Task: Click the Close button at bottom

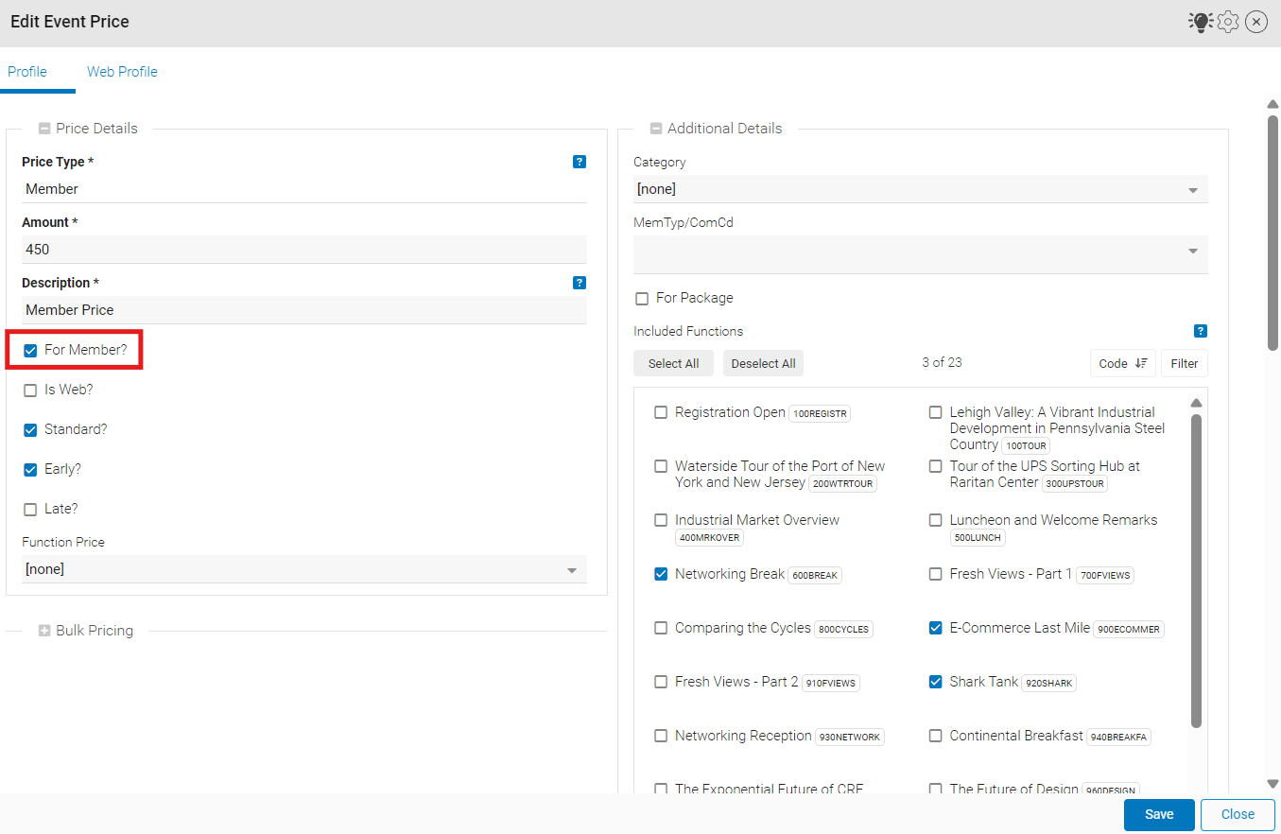Action: coord(1238,814)
